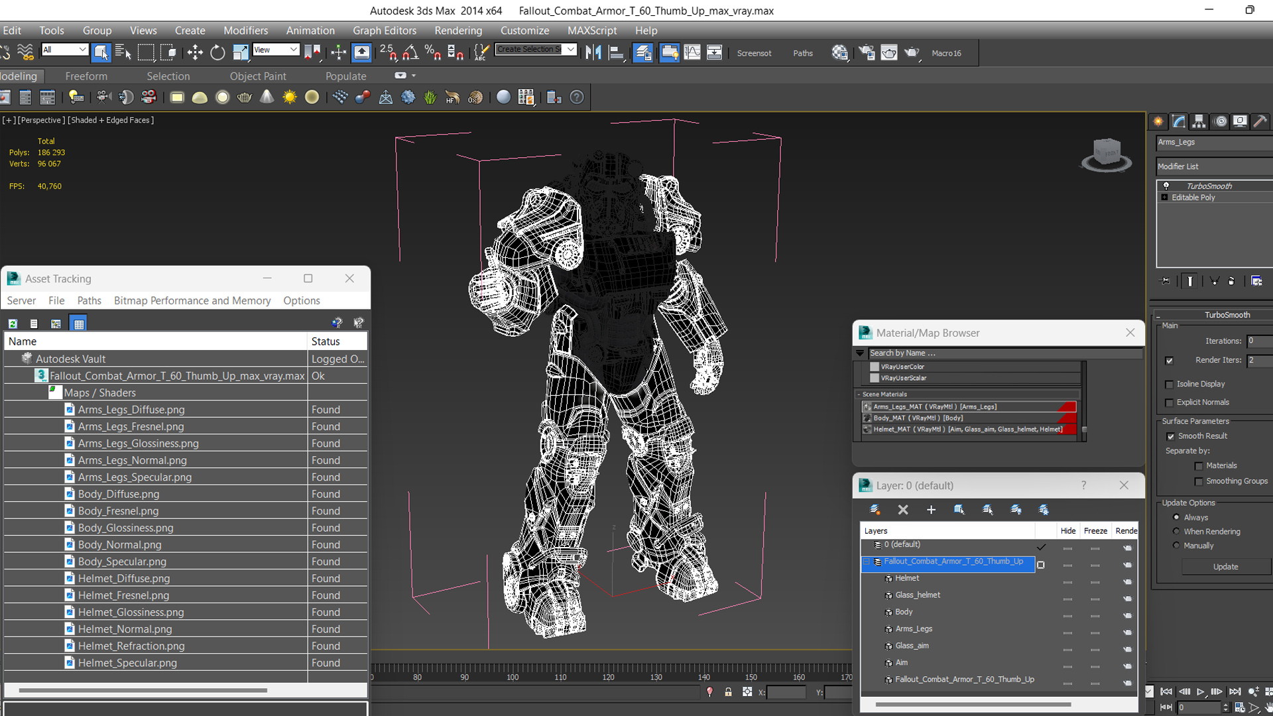The height and width of the screenshot is (716, 1273).
Task: Open the Graph Editors menu
Action: 385,30
